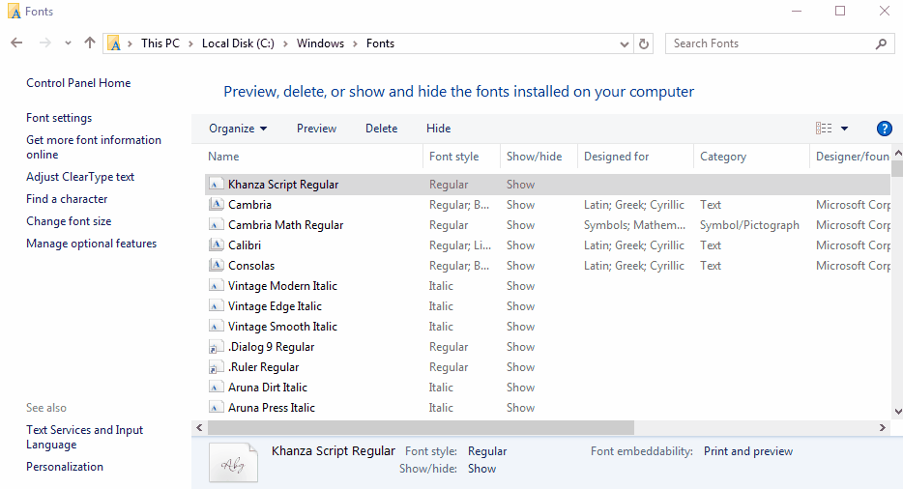Sort by the Designed for column header
903x489 pixels.
tap(636, 157)
